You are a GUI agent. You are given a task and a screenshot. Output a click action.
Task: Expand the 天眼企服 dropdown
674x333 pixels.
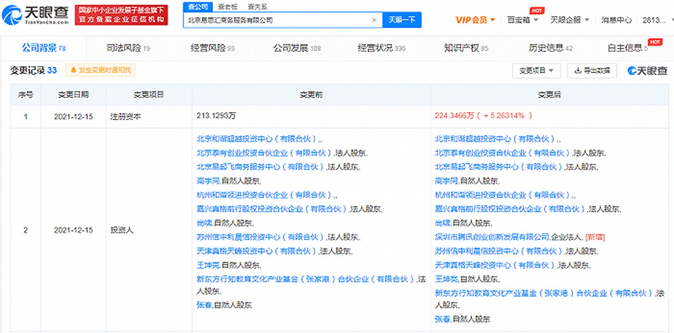(x=569, y=20)
